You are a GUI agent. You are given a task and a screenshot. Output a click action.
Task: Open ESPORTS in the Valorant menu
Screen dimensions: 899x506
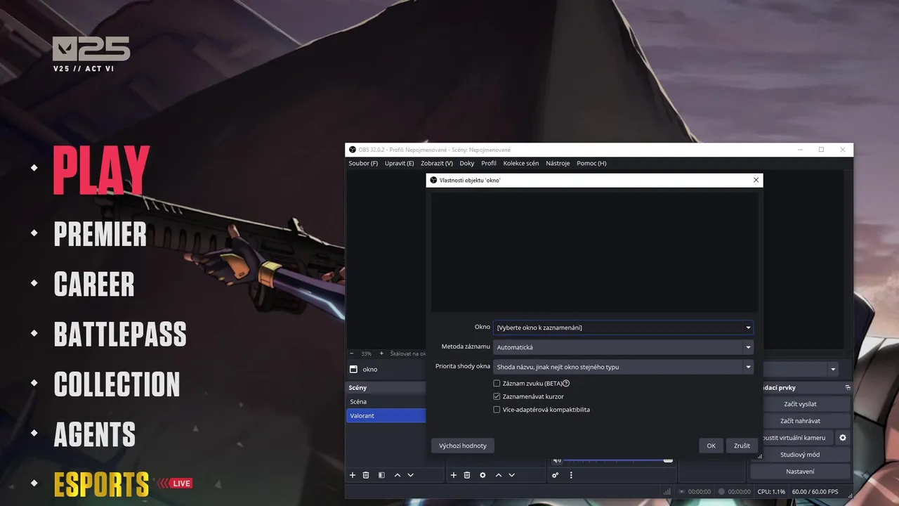click(x=101, y=484)
